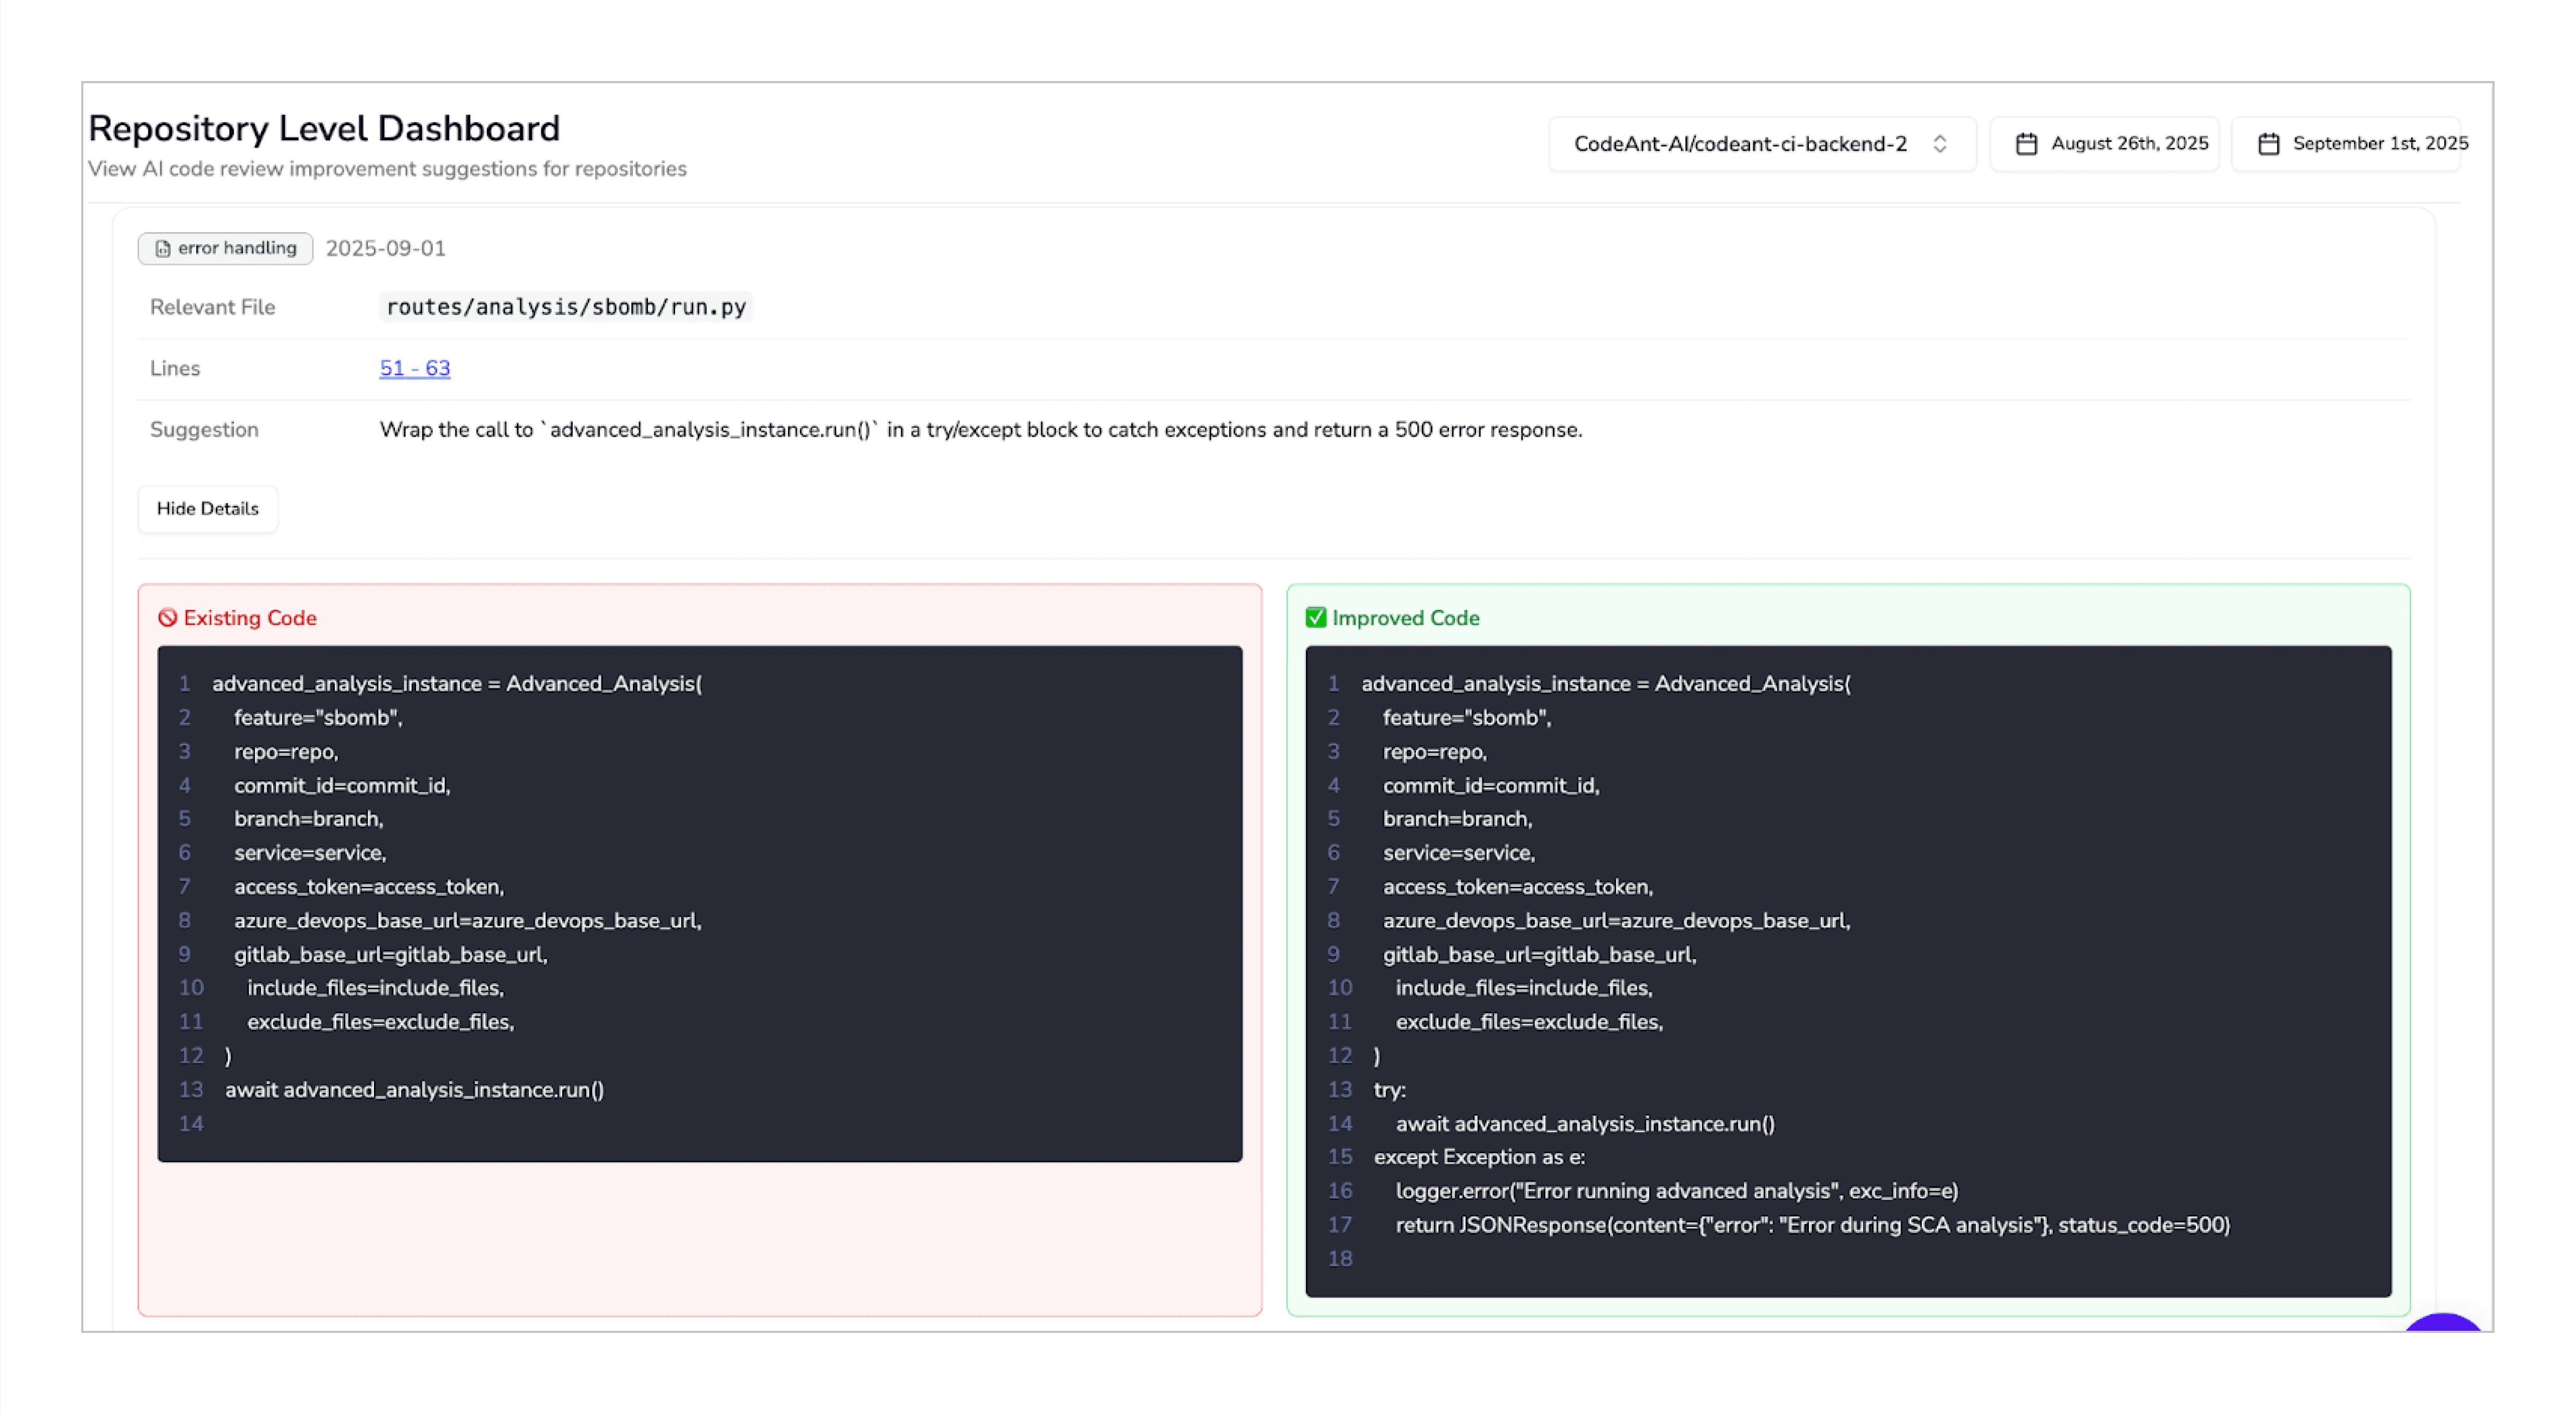The image size is (2576, 1414).
Task: Click the green checkmark icon next to Improved Code
Action: pyautogui.click(x=1315, y=618)
